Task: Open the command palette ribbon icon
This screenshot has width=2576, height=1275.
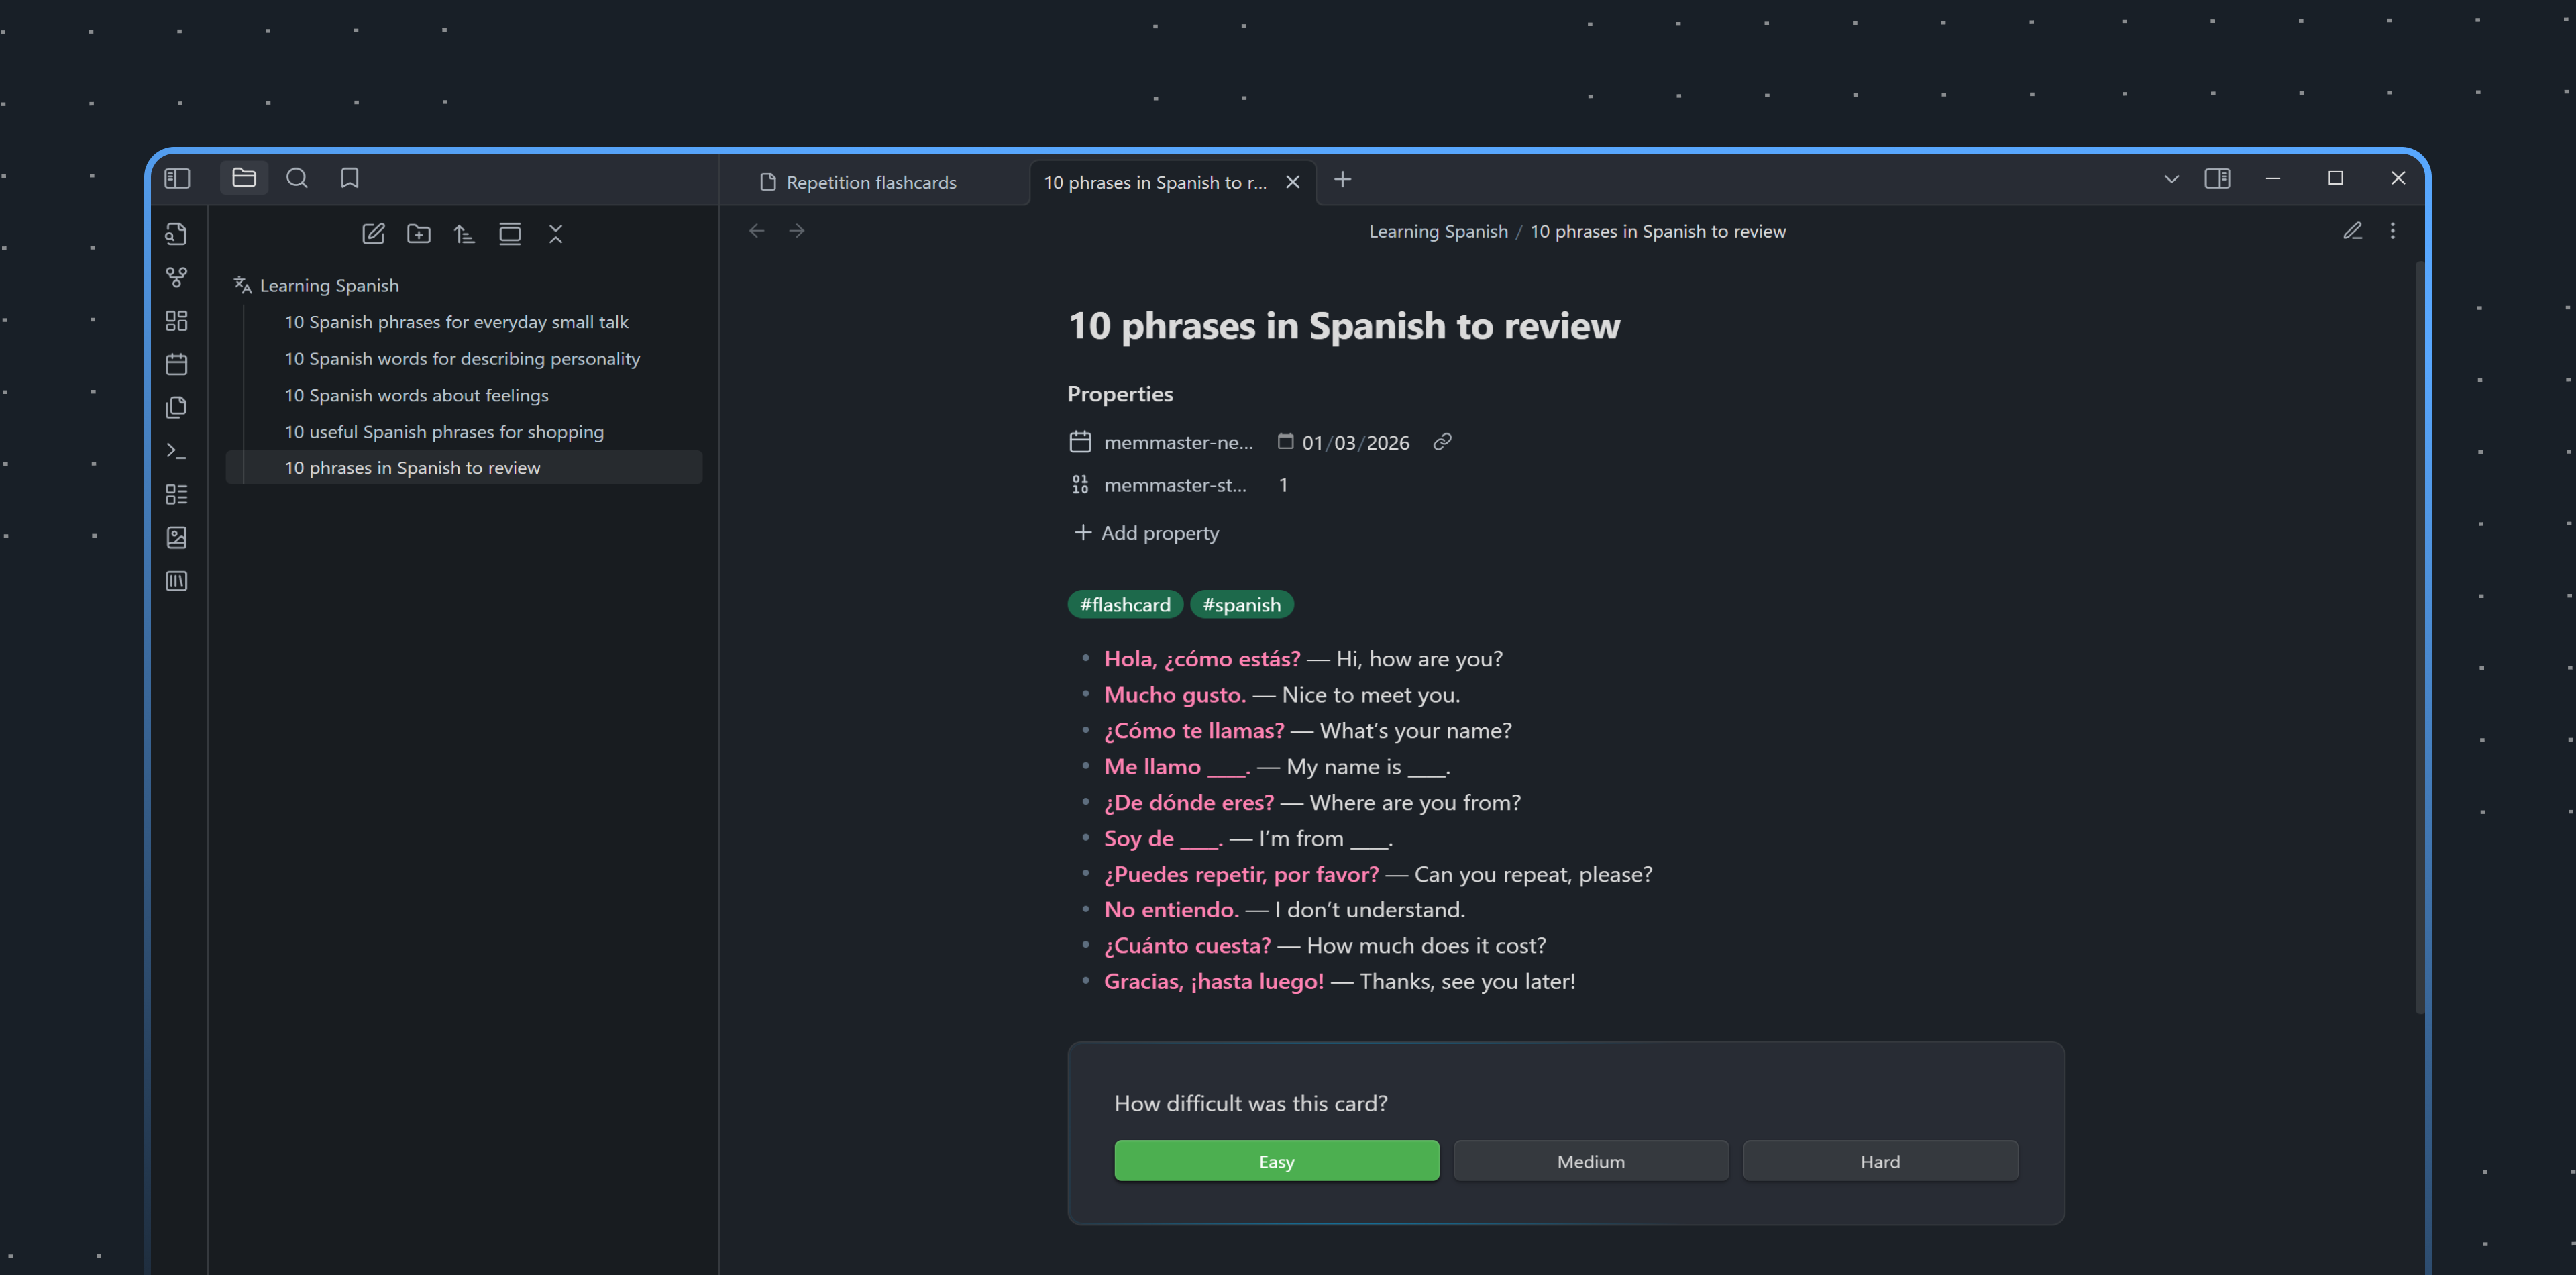Action: (x=176, y=451)
